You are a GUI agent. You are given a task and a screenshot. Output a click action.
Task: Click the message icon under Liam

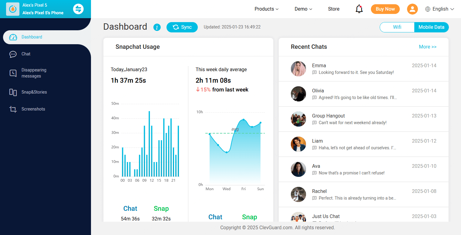coord(315,148)
